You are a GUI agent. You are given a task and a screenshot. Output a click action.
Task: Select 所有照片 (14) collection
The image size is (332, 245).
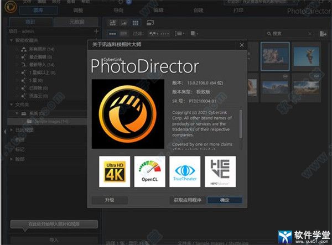click(41, 49)
